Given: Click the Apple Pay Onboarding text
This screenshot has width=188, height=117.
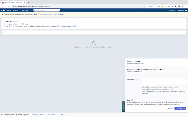Looking at the screenshot, I should coord(135,72).
